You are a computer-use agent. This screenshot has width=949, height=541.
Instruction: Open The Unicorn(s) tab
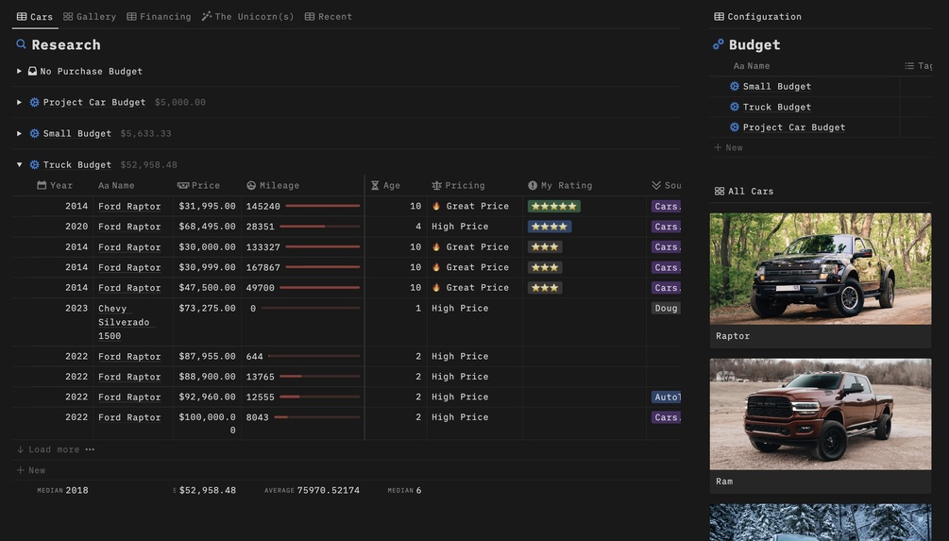(247, 17)
